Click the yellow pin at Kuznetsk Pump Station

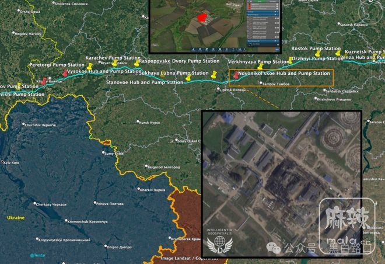[x=337, y=53]
